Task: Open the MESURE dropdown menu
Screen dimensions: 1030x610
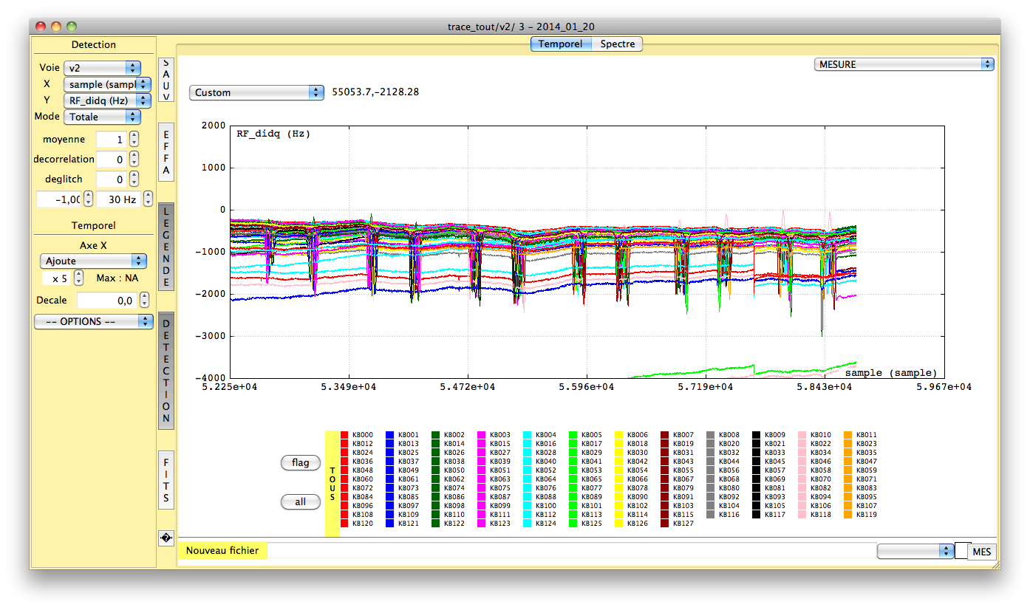Action: [904, 64]
